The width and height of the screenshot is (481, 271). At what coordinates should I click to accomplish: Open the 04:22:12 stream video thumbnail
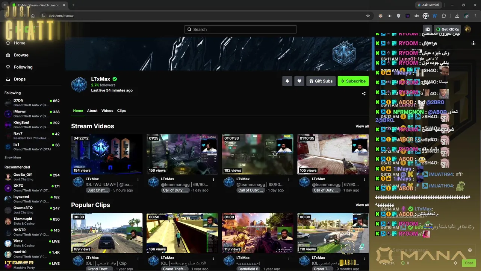click(107, 154)
